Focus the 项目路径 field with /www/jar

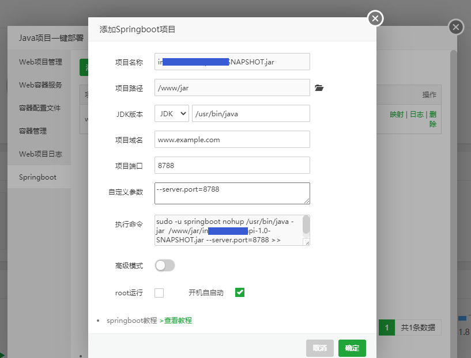point(232,87)
